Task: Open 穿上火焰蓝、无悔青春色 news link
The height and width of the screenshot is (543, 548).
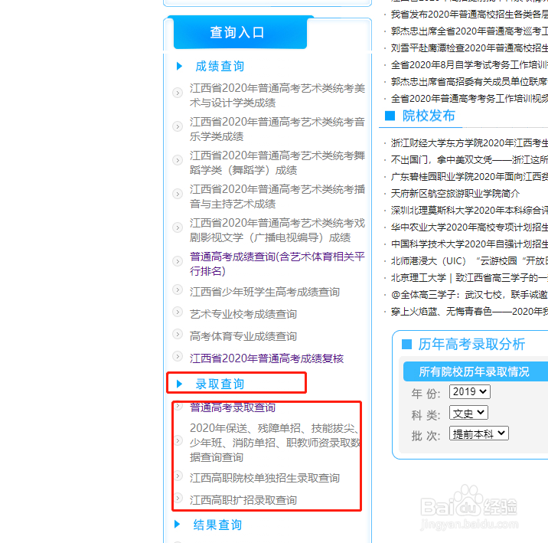Action: pos(469,311)
